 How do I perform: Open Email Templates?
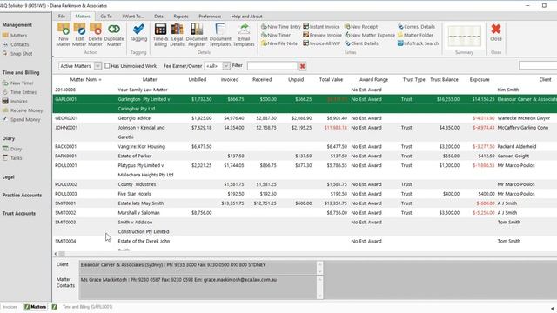[244, 35]
